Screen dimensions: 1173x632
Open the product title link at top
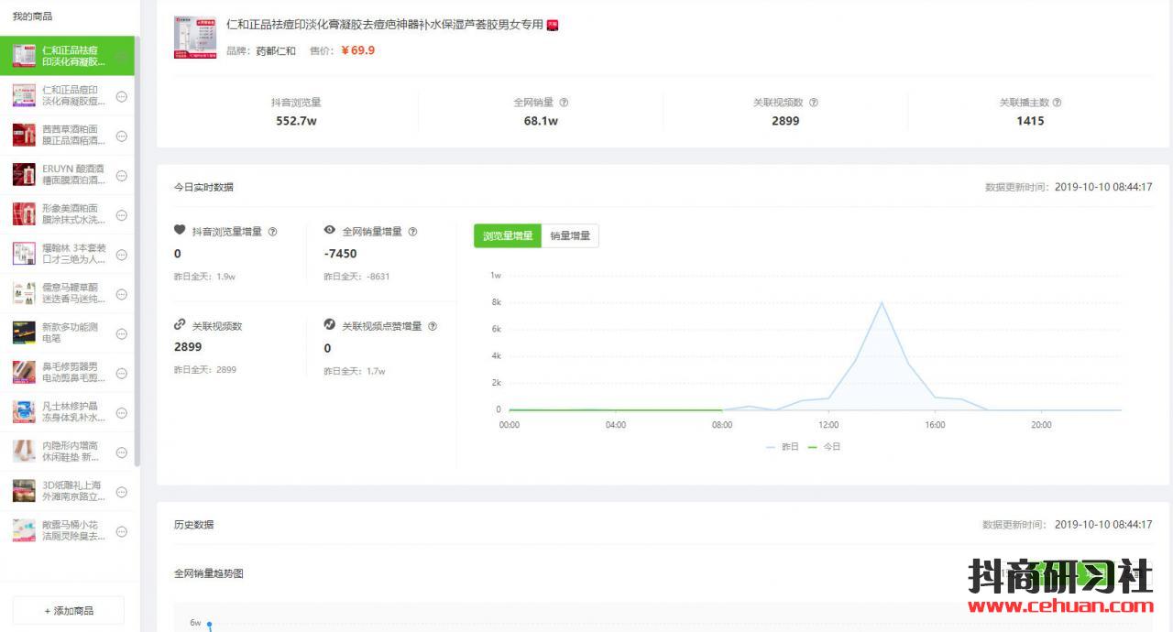[385, 26]
